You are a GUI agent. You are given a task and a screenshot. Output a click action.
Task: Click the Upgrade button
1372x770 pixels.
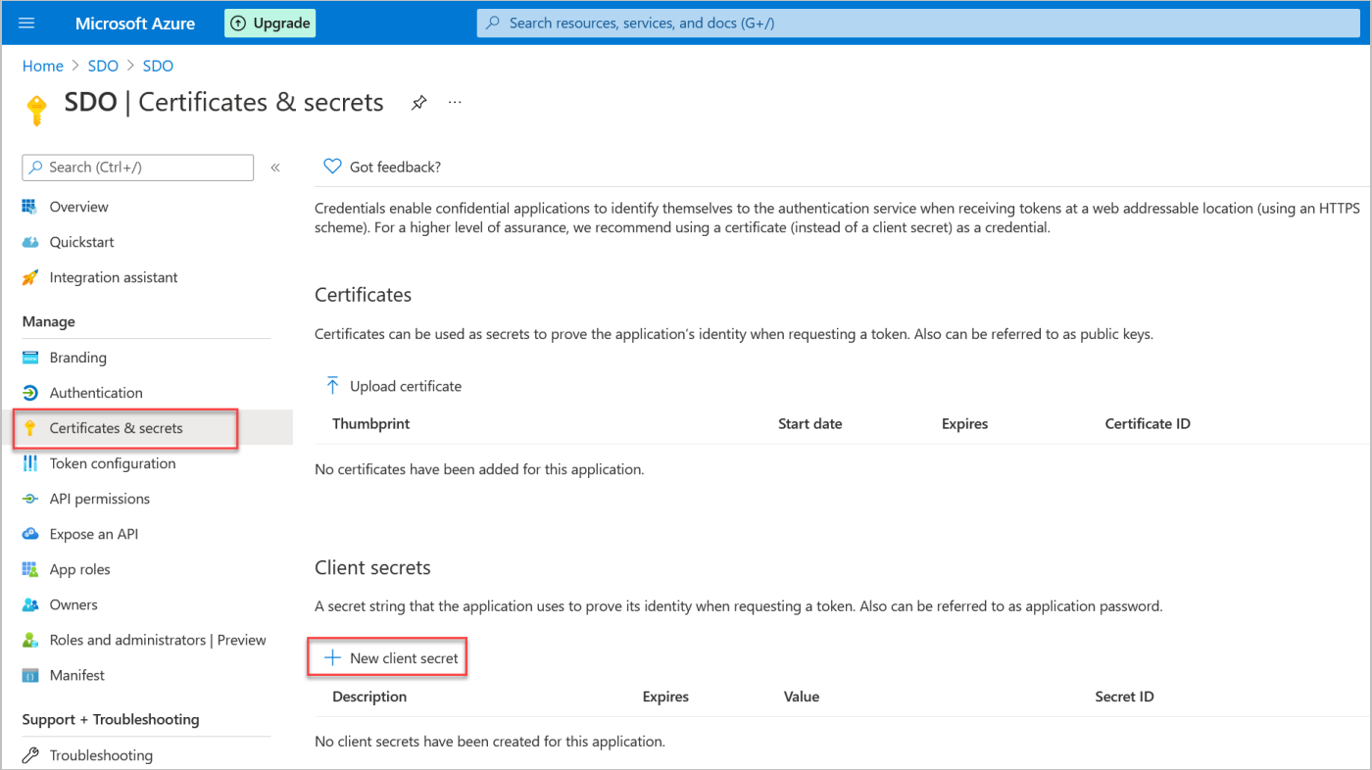click(269, 23)
